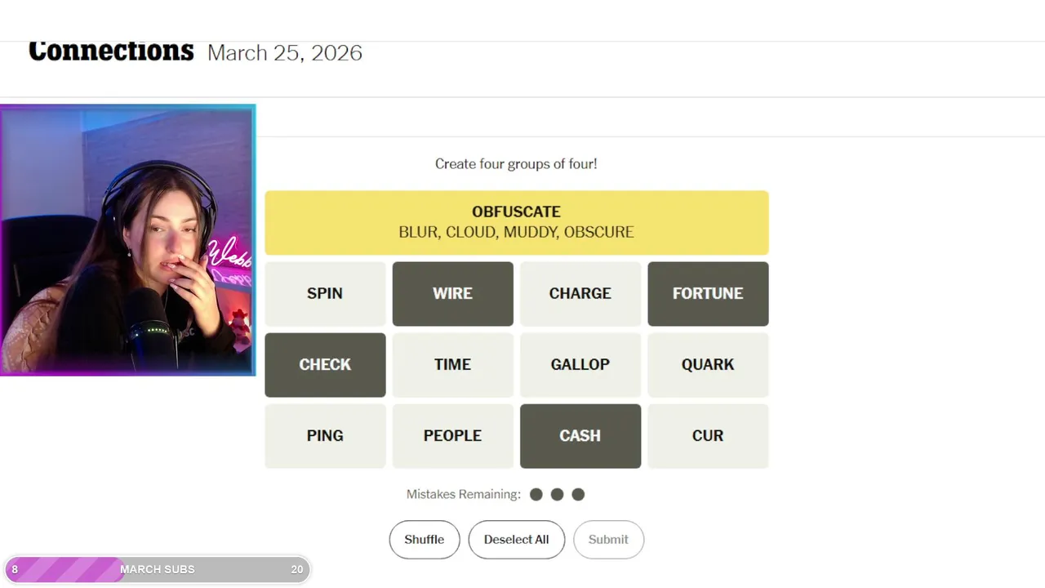The width and height of the screenshot is (1045, 588).
Task: Tap the PING word tile
Action: [325, 435]
